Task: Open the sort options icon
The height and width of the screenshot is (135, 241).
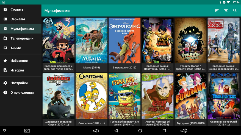Action: (x=217, y=11)
